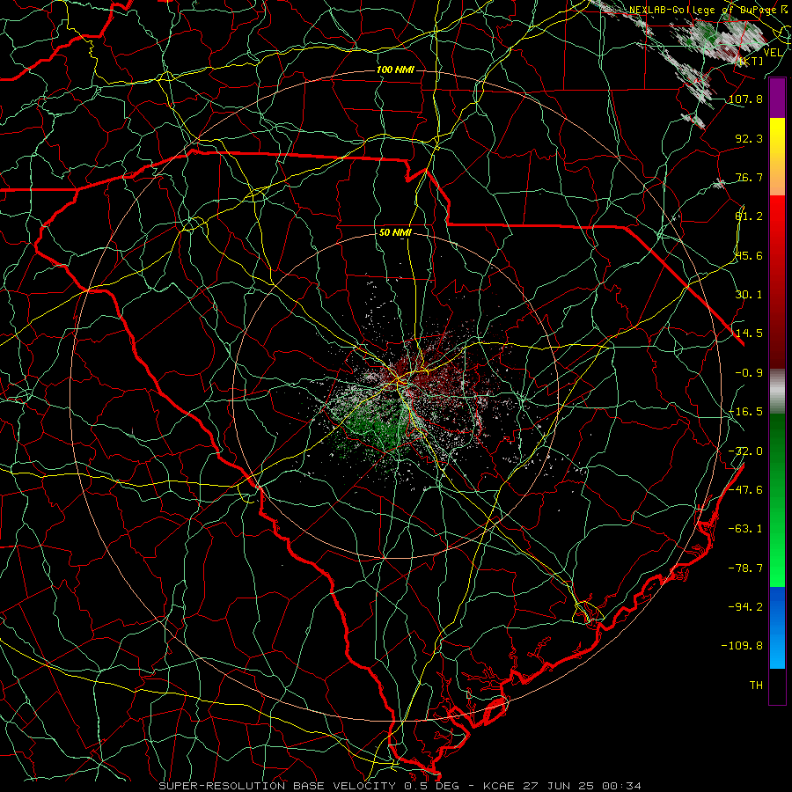The image size is (792, 792).
Task: Click the 45.6 legend value
Action: click(749, 255)
